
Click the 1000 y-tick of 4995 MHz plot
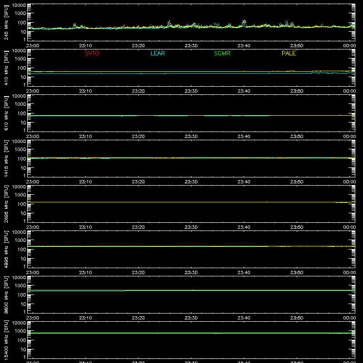20,240
